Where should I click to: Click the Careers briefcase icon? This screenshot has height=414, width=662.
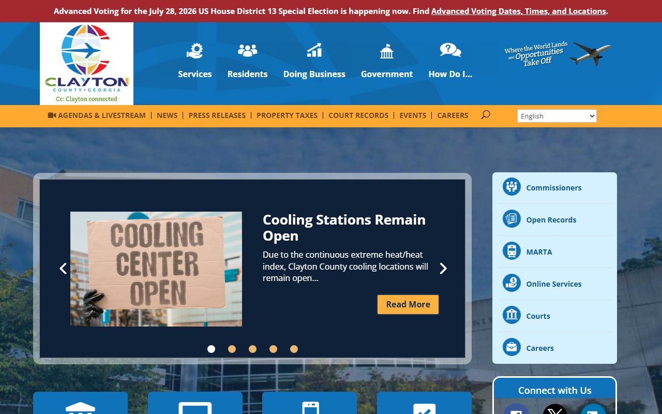511,347
